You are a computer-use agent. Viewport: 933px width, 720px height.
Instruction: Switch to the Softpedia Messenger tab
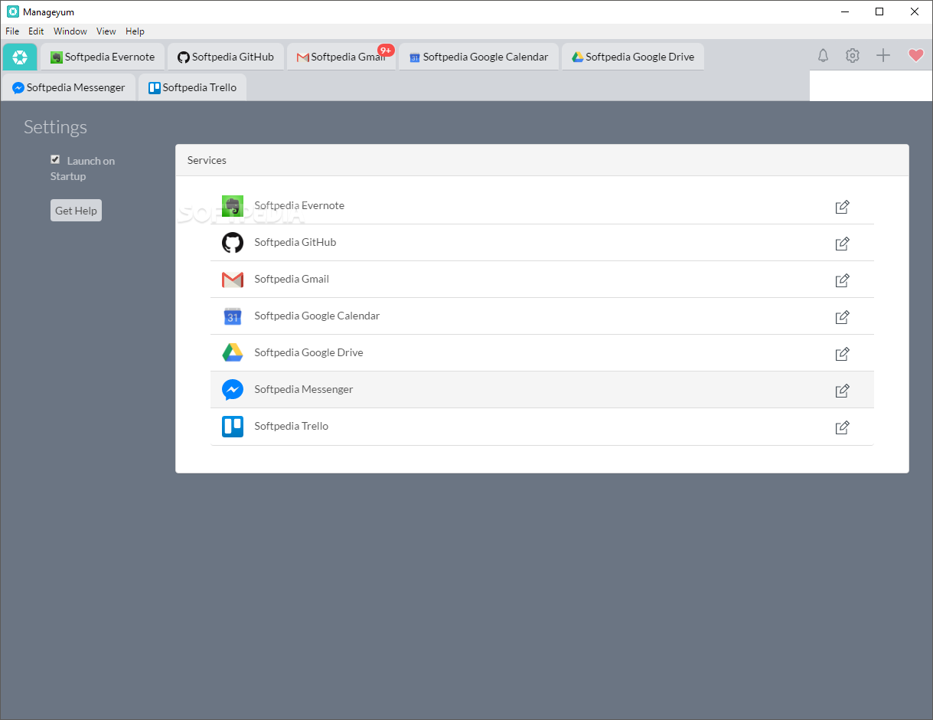point(69,87)
